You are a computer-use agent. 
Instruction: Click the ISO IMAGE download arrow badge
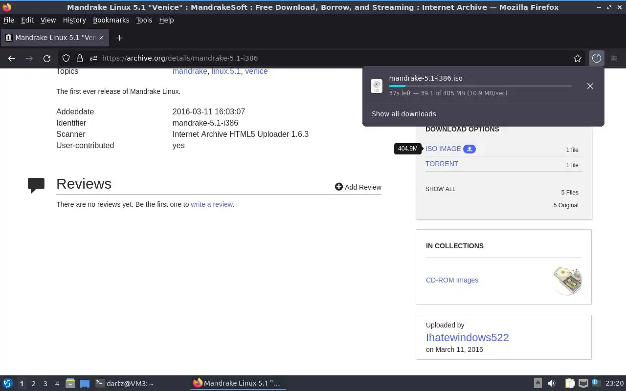469,149
